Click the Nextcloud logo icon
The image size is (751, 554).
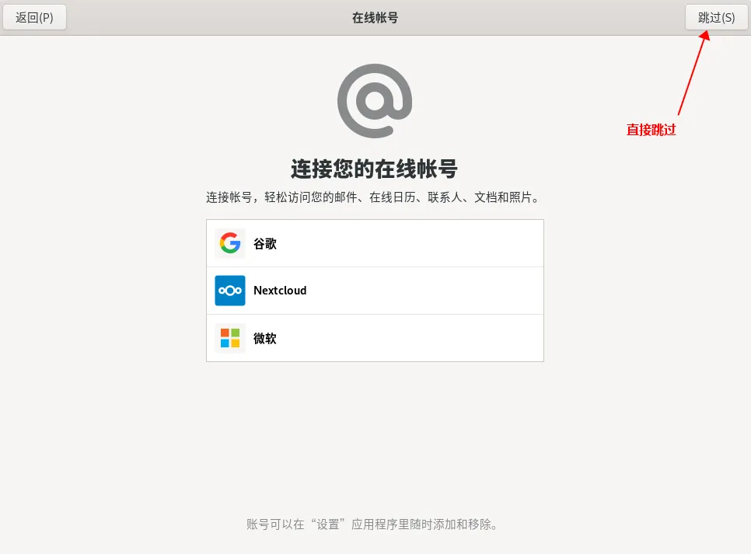click(x=230, y=291)
